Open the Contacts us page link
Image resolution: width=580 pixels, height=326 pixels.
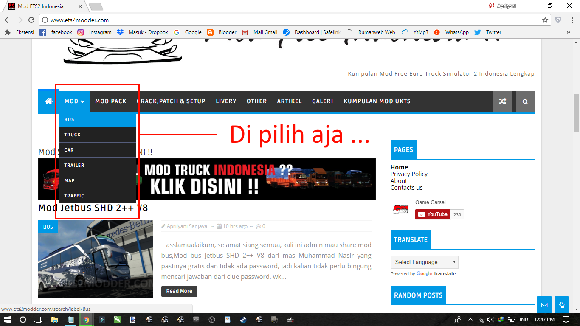tap(406, 188)
